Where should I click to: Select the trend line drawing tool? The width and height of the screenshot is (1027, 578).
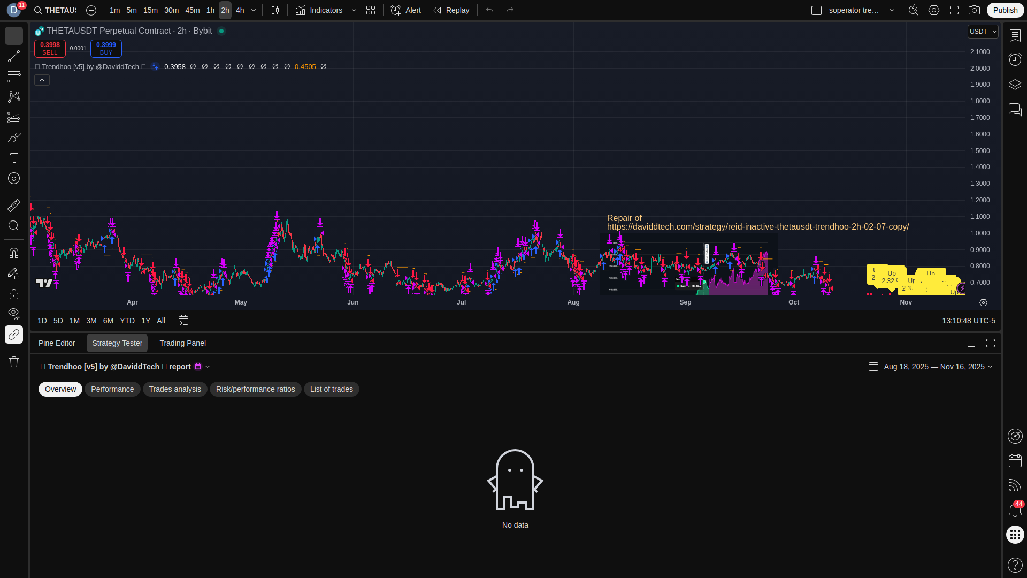point(14,56)
